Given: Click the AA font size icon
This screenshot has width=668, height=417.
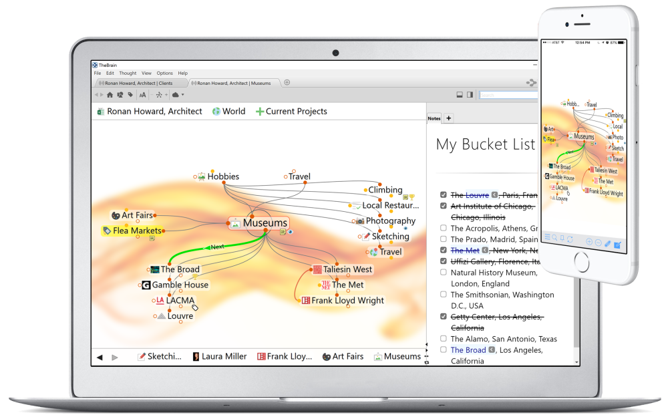Looking at the screenshot, I should click(x=143, y=95).
